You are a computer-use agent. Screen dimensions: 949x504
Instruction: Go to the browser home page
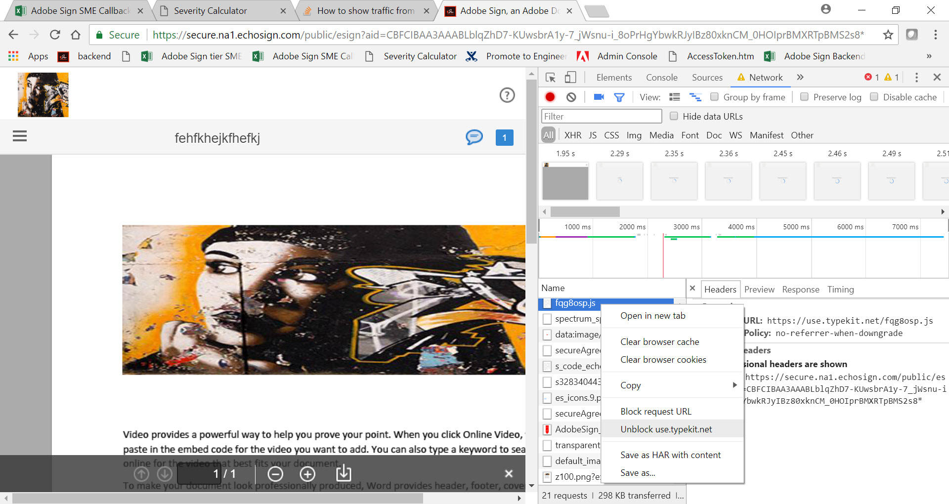[76, 35]
